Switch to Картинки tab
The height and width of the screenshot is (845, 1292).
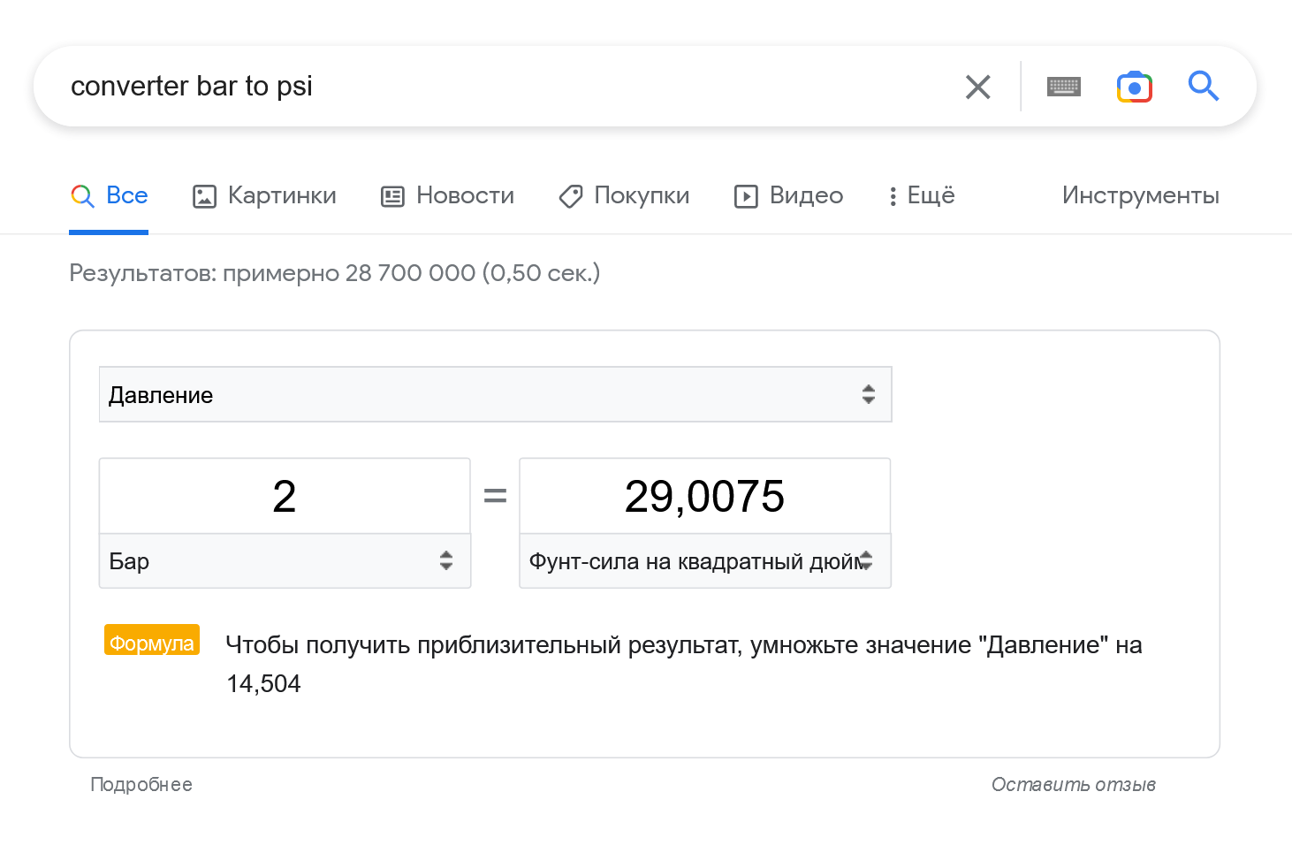[x=264, y=195]
